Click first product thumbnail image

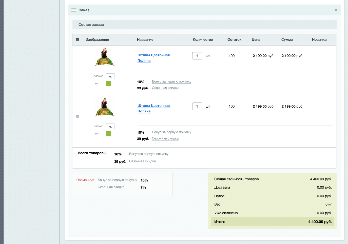[105, 57]
